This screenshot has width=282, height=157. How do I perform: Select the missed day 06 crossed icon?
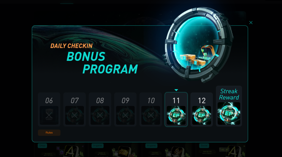click(49, 115)
